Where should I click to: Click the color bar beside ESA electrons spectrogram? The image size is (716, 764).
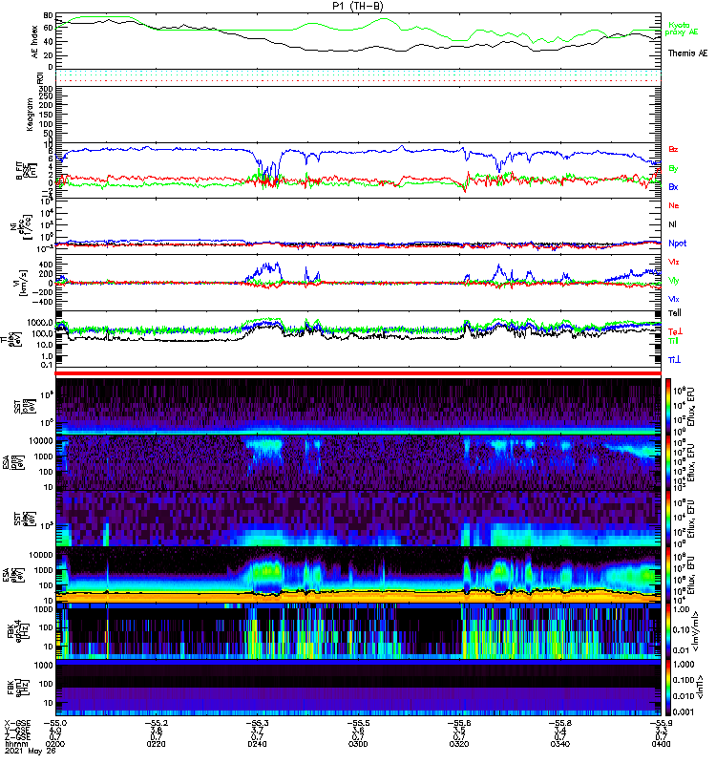[x=668, y=574]
